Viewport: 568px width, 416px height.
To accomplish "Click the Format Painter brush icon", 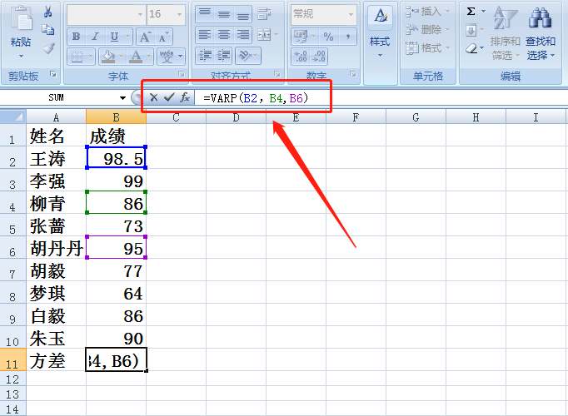I will tap(48, 47).
